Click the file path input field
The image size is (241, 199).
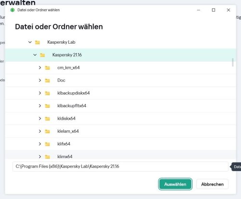click(120, 166)
